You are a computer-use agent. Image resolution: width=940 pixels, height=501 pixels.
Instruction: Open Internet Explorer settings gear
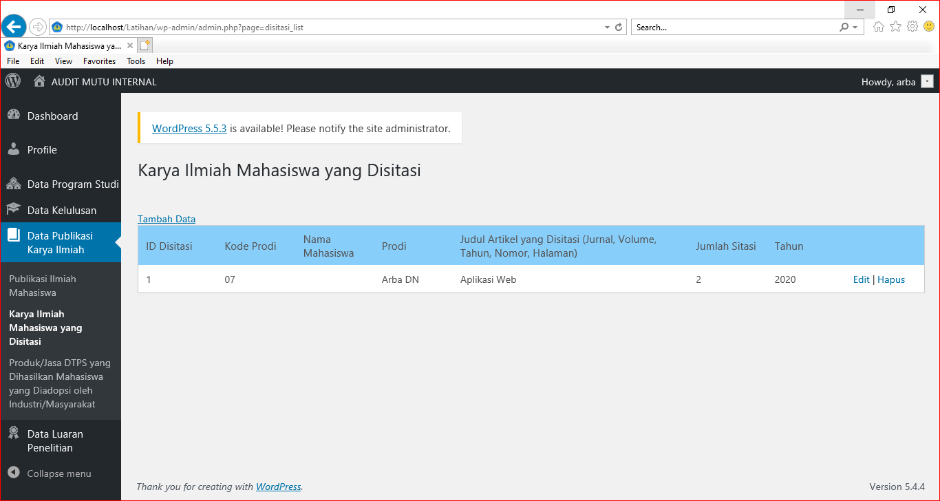[912, 26]
